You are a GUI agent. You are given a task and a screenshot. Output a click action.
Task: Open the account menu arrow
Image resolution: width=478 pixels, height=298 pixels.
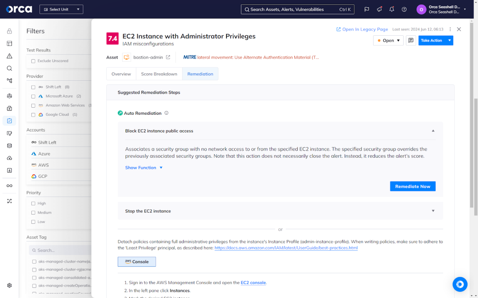[x=465, y=9]
